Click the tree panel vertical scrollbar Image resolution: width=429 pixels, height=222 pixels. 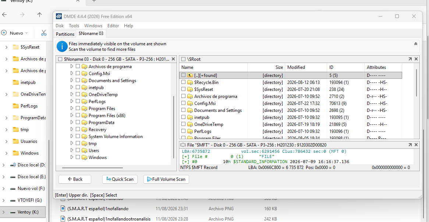174,127
